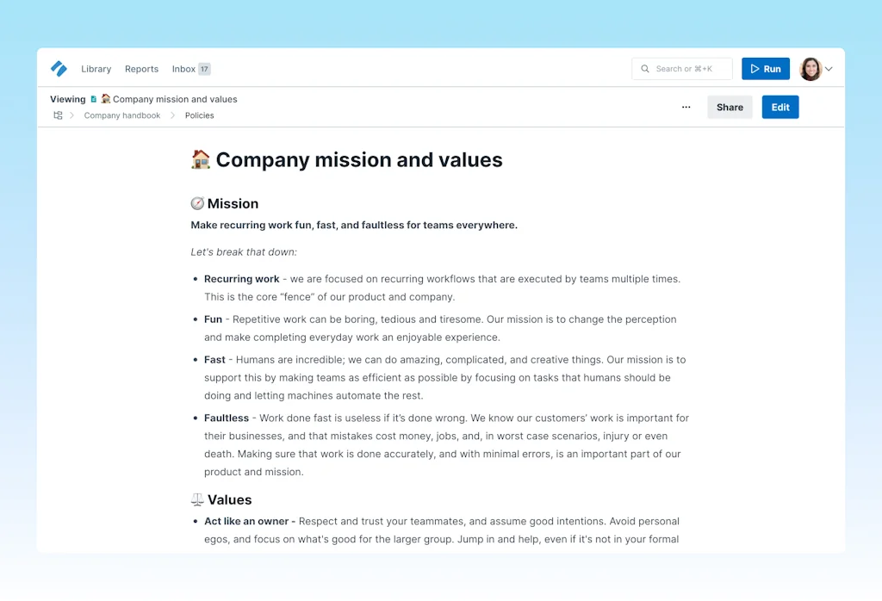Click the house emoji in page title
Image resolution: width=882 pixels, height=601 pixels.
click(201, 159)
